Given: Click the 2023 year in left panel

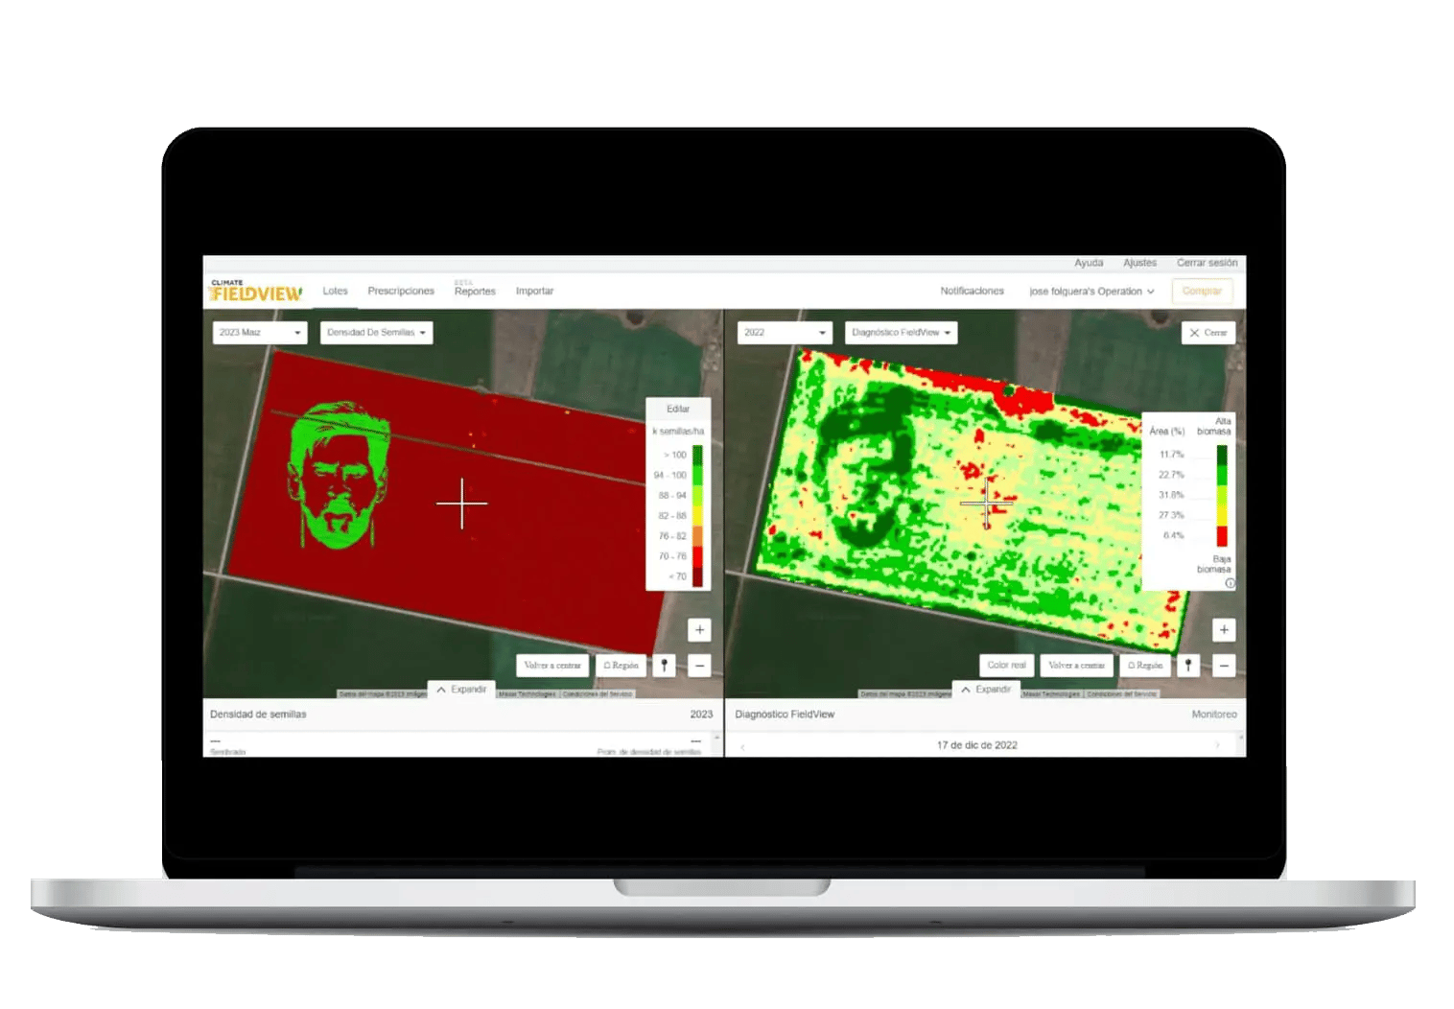Looking at the screenshot, I should click(701, 715).
